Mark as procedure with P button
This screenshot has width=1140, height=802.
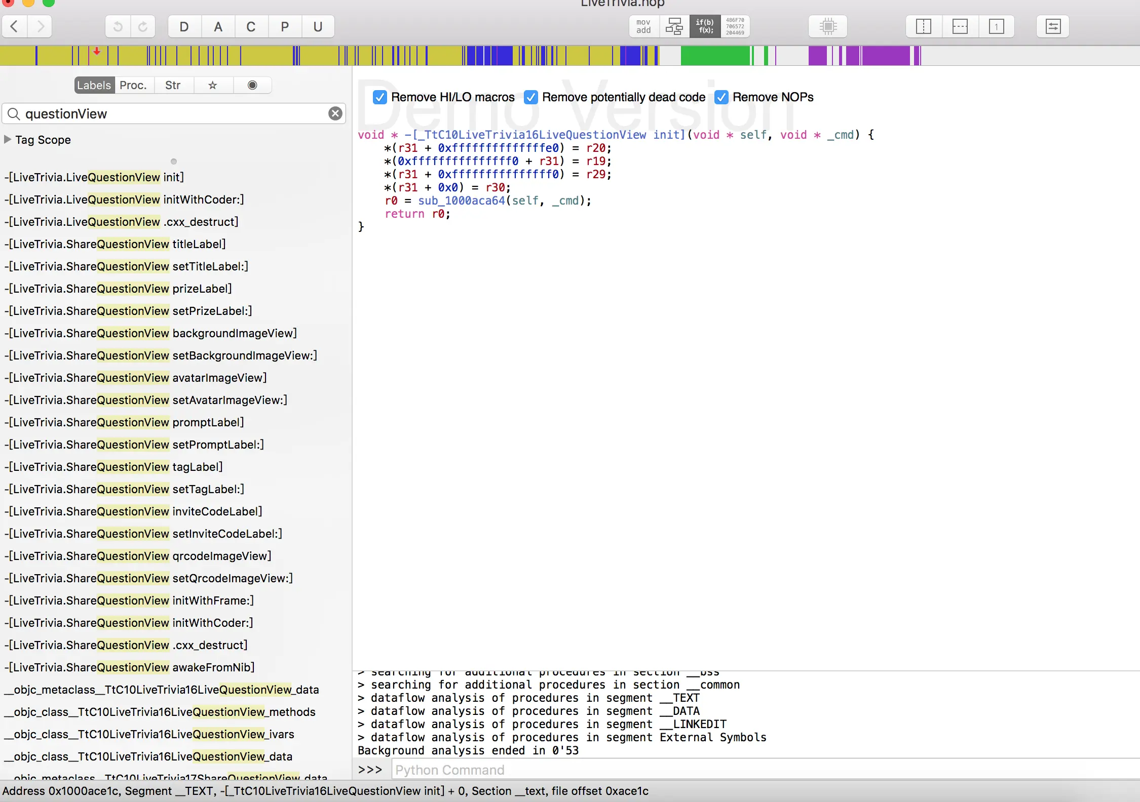[x=285, y=26]
